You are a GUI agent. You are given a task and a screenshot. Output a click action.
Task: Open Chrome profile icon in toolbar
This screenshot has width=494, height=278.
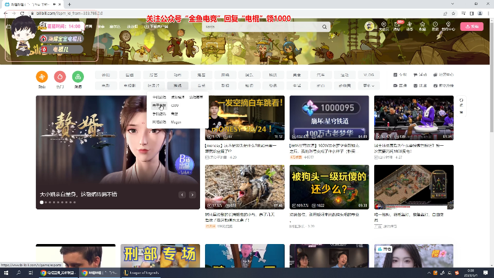pos(480,13)
